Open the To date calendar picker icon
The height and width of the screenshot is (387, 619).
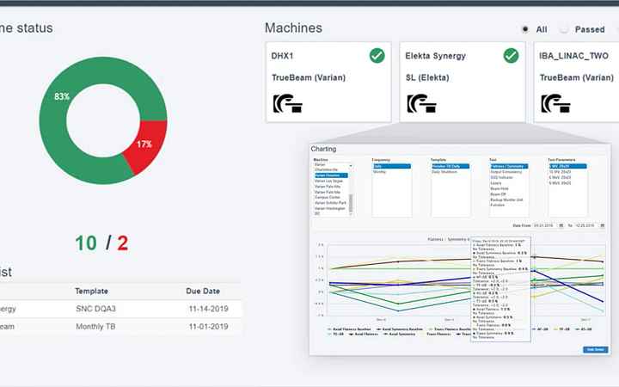(x=604, y=224)
